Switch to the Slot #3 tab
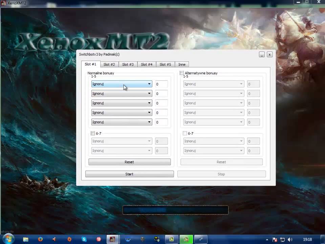Image resolution: width=325 pixels, height=244 pixels. [128, 64]
